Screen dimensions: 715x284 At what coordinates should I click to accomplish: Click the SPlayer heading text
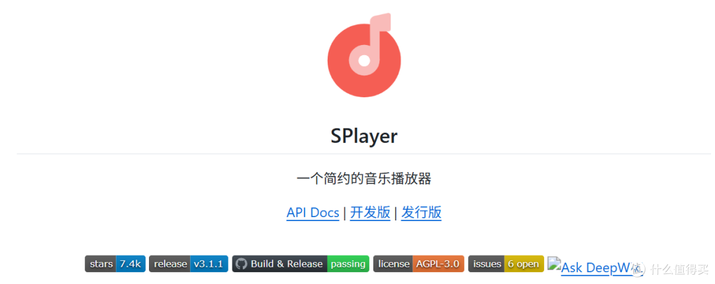[x=364, y=136]
